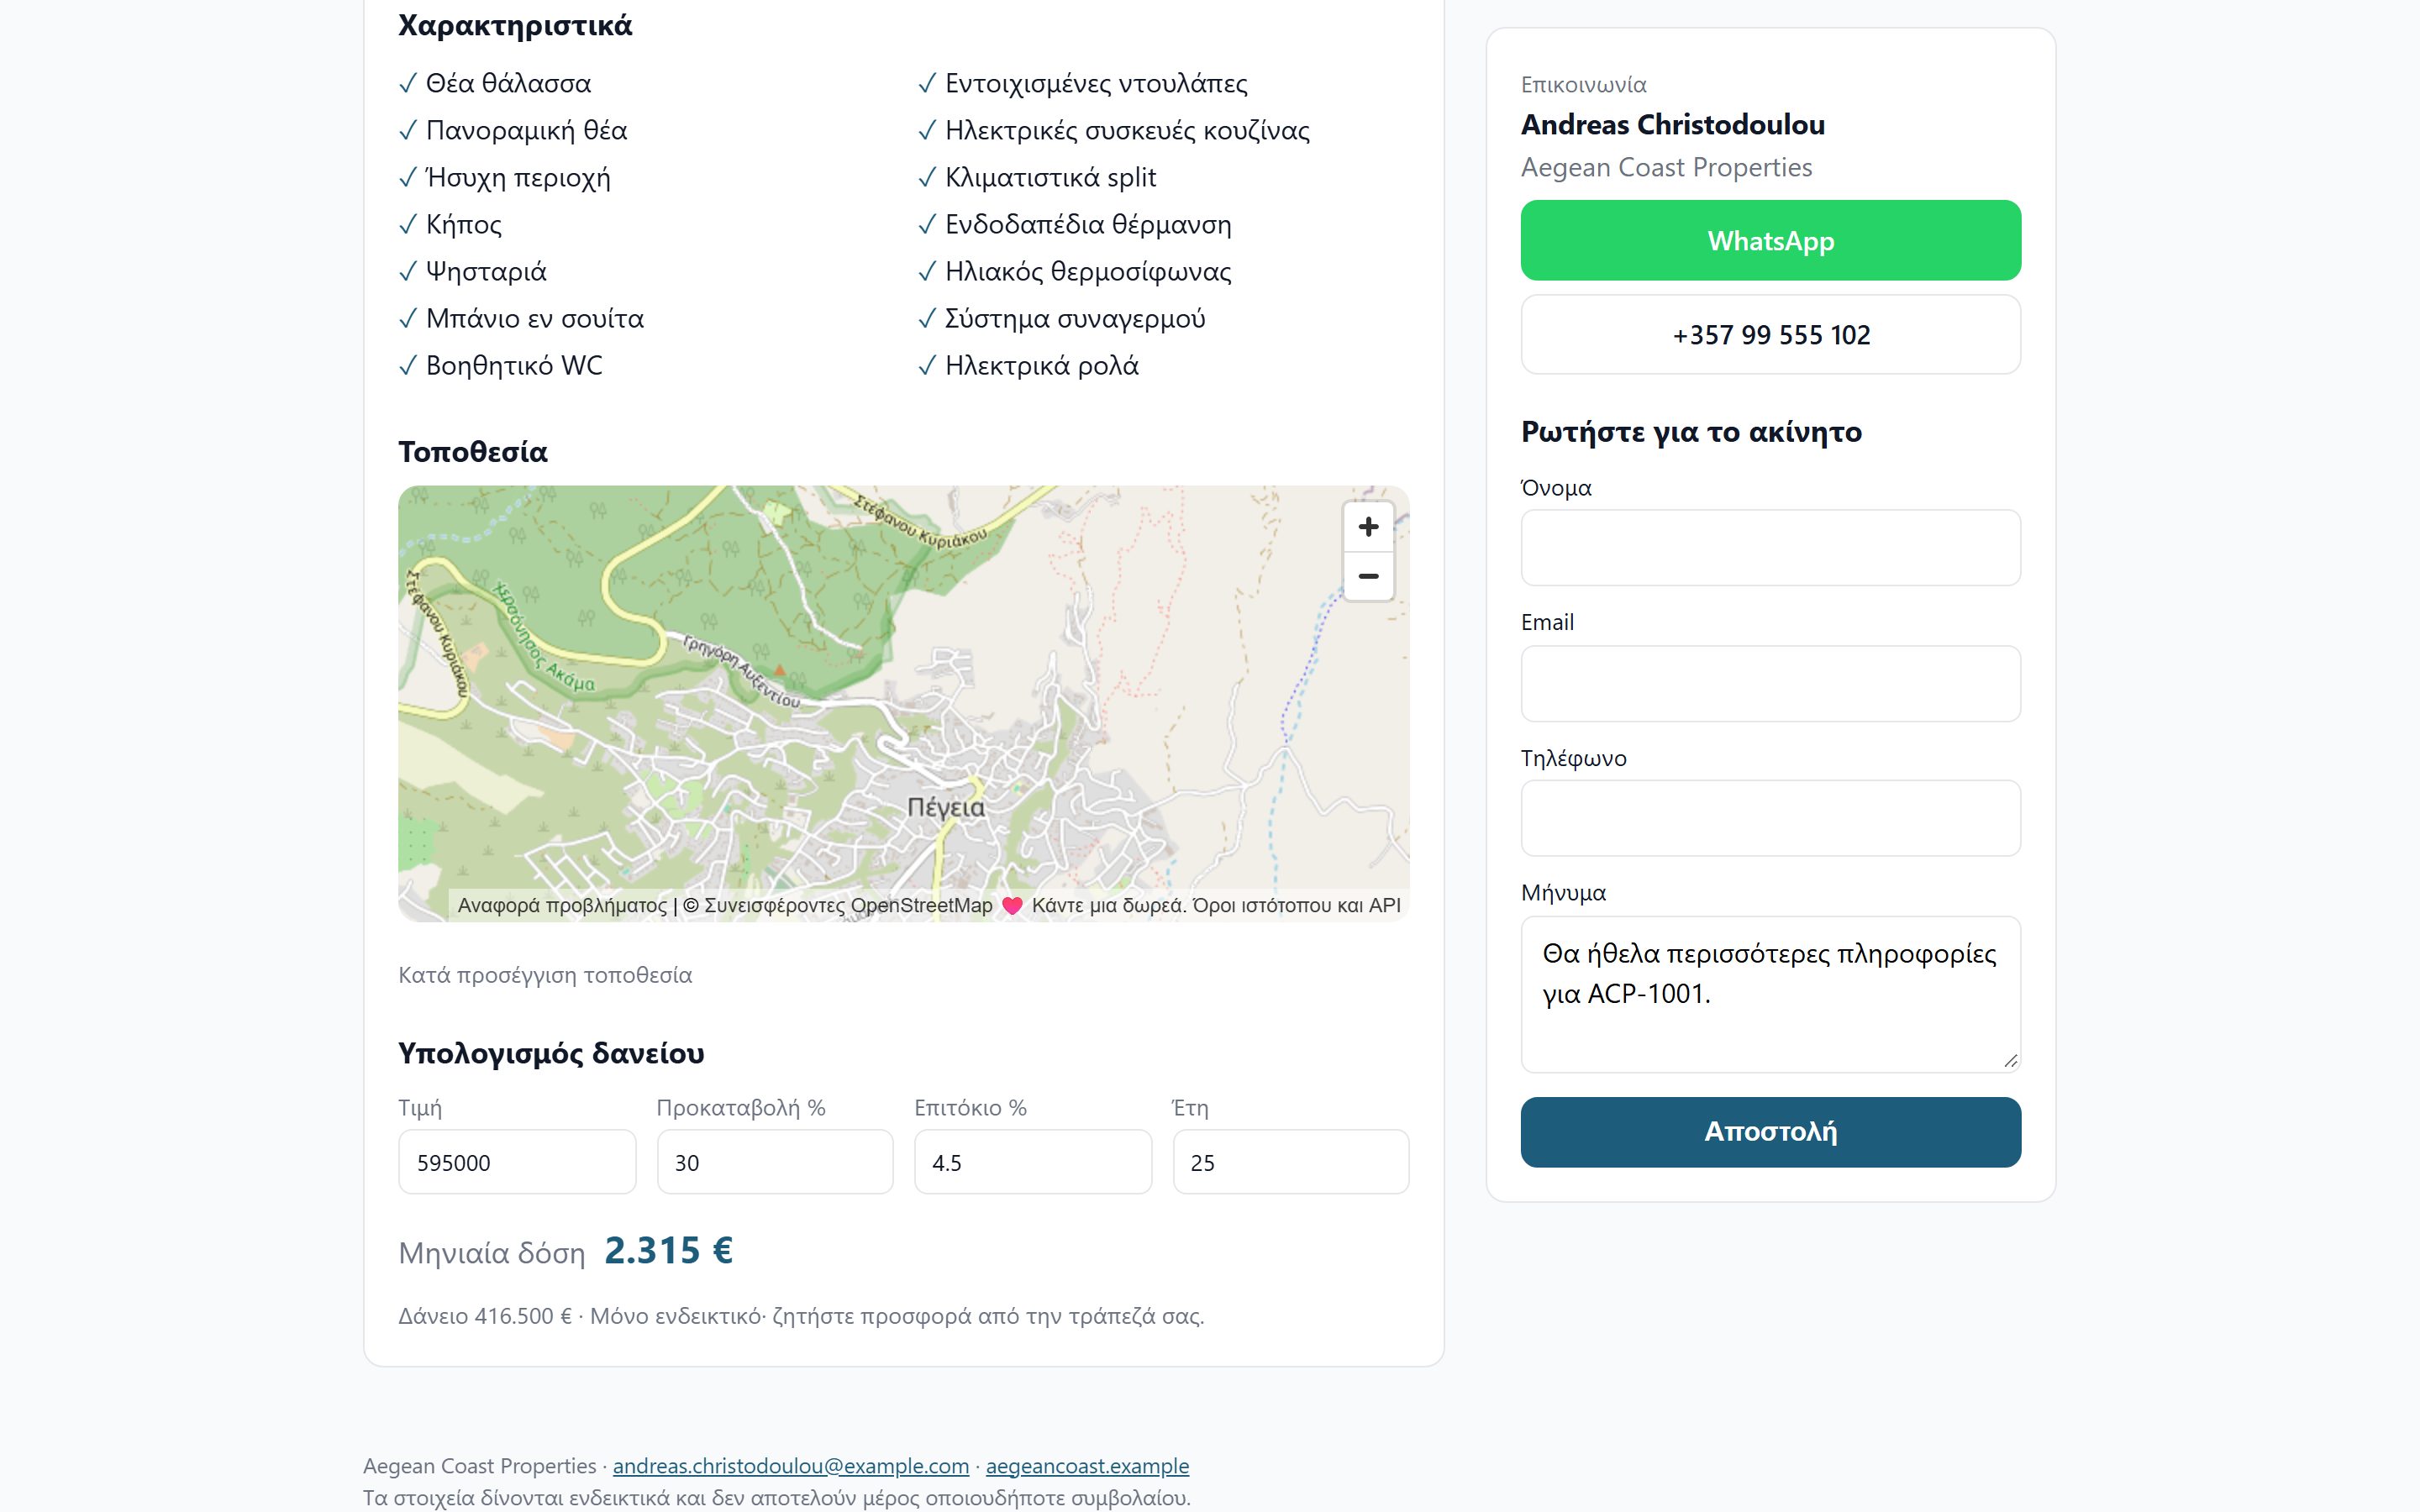Zoom in on the map
The image size is (2420, 1512).
1368,527
